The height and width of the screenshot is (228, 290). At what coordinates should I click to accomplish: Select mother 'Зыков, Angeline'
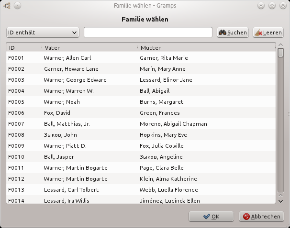(161, 157)
